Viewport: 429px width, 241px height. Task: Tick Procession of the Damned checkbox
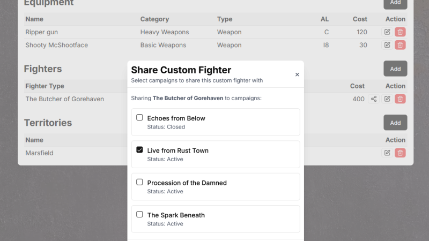click(139, 182)
